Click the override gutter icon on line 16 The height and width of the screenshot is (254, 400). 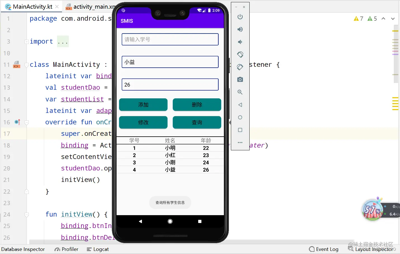[x=17, y=122]
